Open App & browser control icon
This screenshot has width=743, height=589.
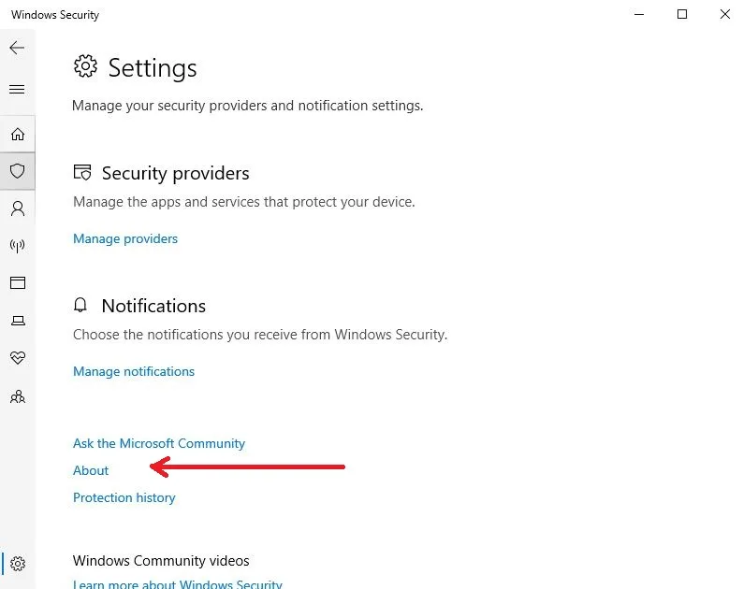coord(17,282)
